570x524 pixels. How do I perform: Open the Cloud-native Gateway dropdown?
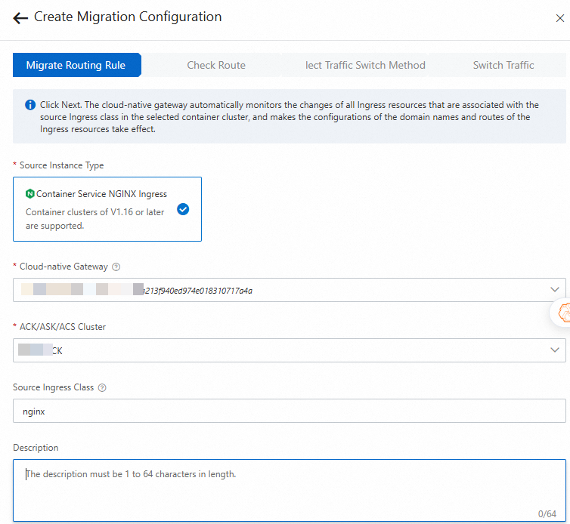pos(290,290)
